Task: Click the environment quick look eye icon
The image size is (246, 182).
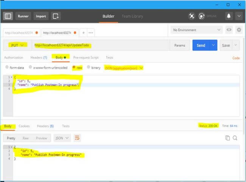Action: (x=229, y=30)
